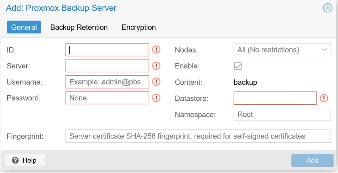
Task: Click the 'Nodes:' label
Action: point(186,50)
